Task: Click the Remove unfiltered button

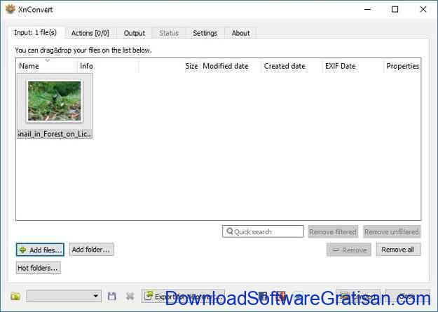Action: [x=392, y=232]
